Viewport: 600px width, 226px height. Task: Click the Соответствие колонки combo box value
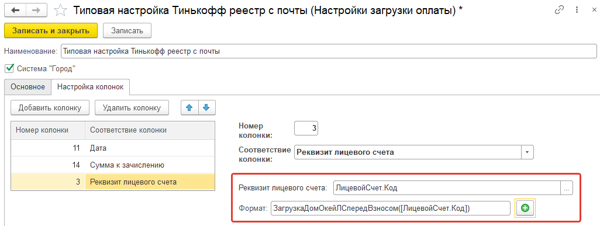click(x=408, y=152)
